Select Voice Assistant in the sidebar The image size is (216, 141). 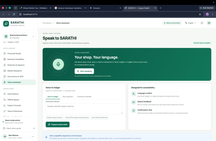click(x=19, y=82)
